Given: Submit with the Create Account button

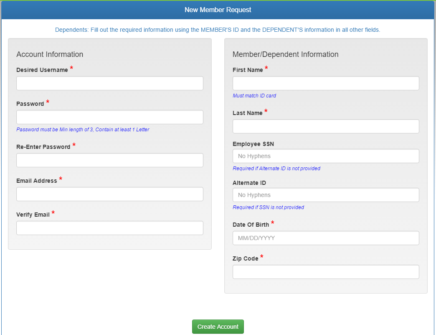Looking at the screenshot, I should coord(218,327).
